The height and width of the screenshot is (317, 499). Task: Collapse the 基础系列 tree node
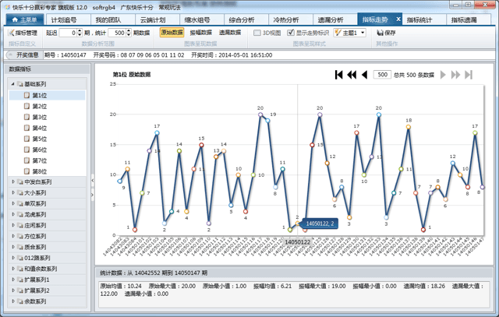coord(12,84)
